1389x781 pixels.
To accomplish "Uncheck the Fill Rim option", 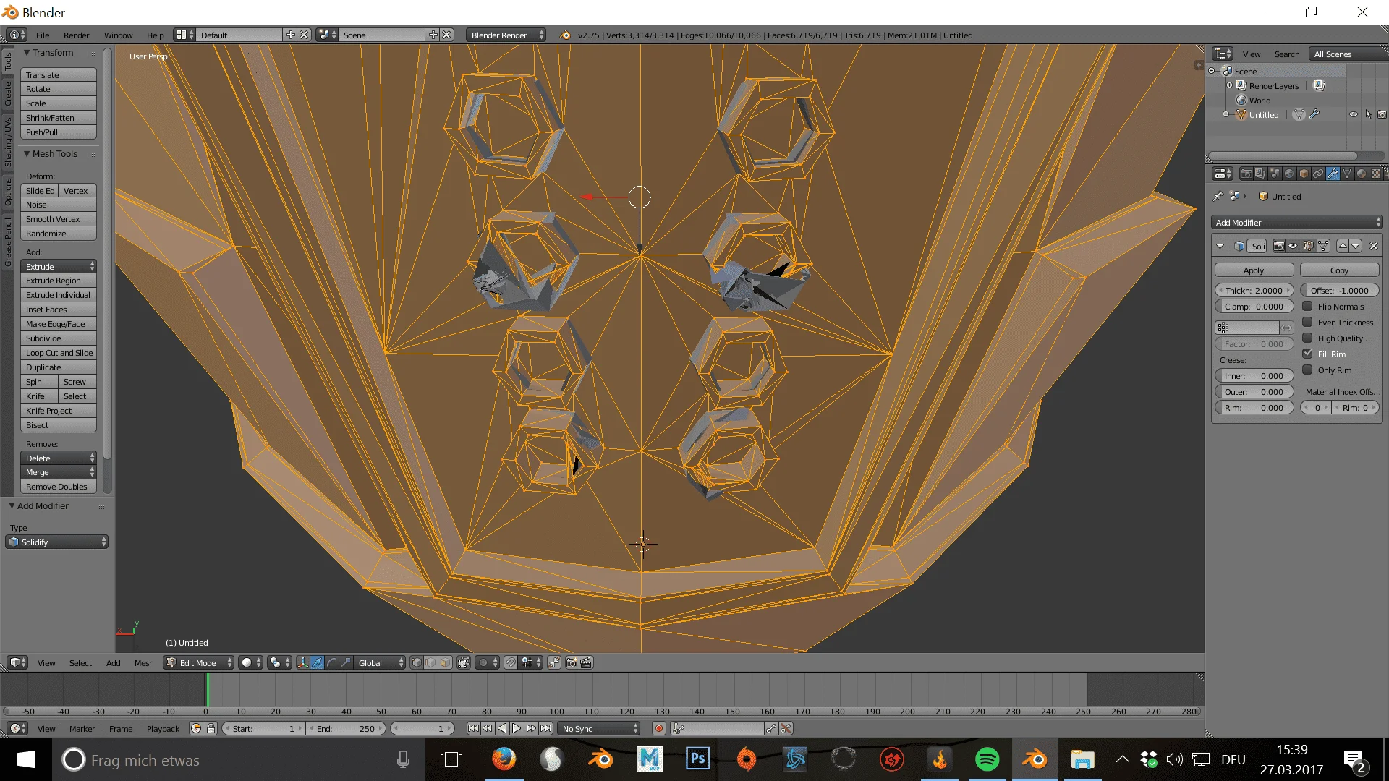I will [x=1309, y=354].
